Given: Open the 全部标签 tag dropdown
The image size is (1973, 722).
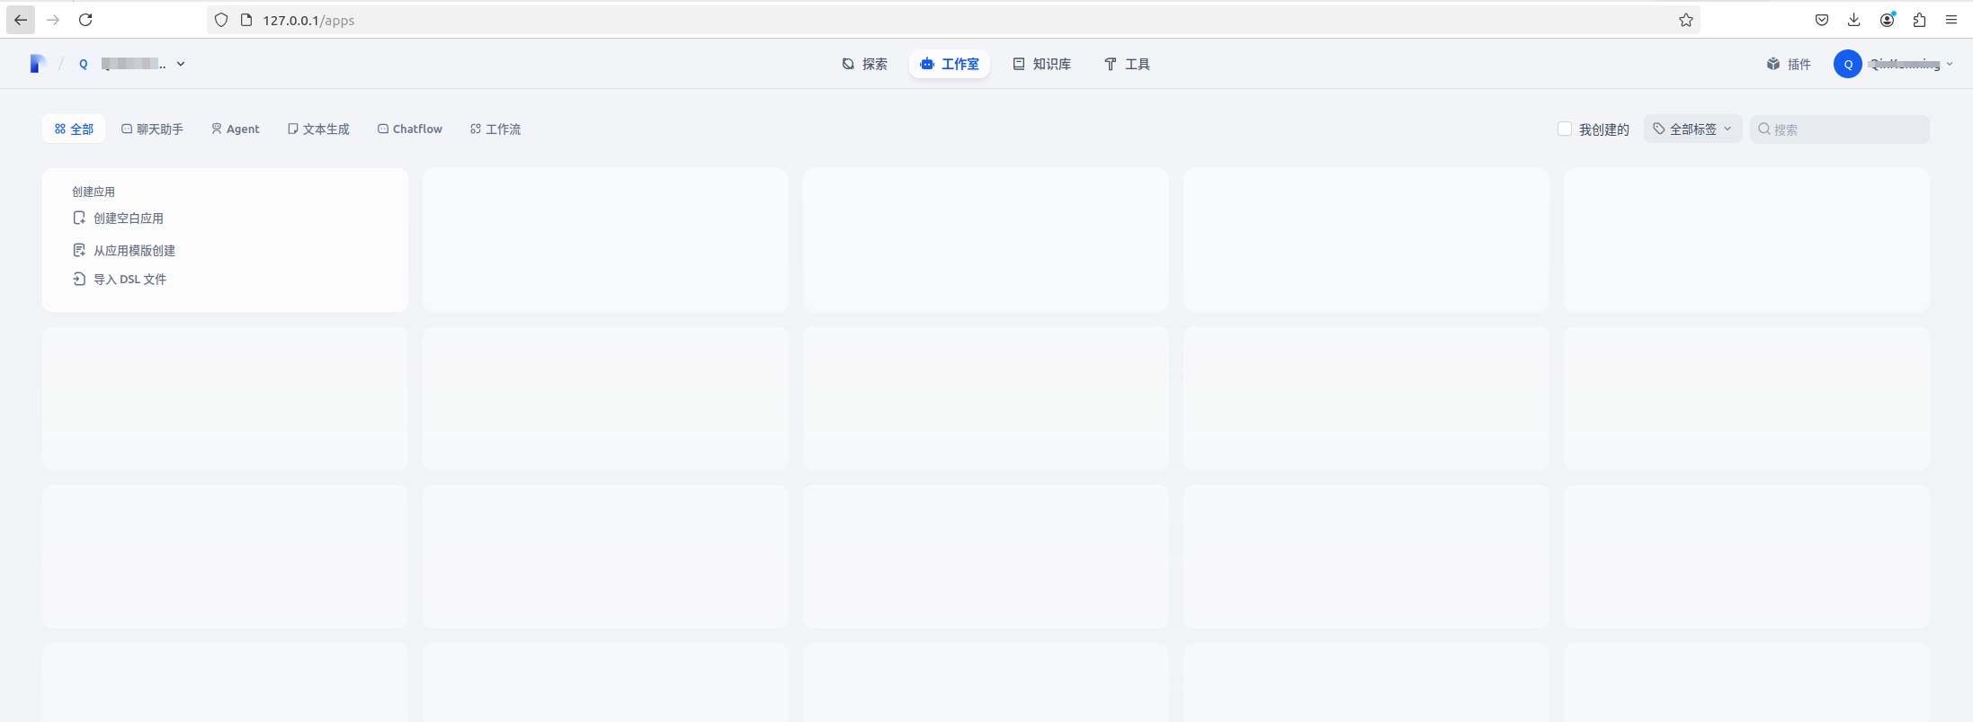Looking at the screenshot, I should [1692, 129].
